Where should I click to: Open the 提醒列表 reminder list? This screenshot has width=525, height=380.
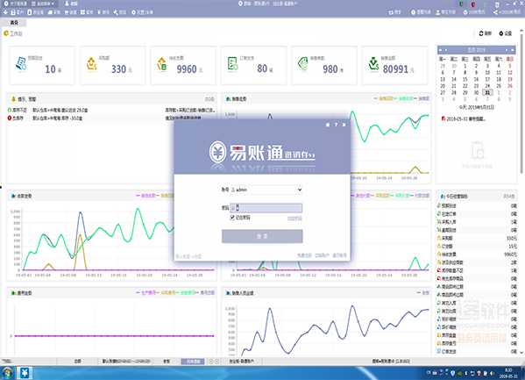(x=421, y=12)
